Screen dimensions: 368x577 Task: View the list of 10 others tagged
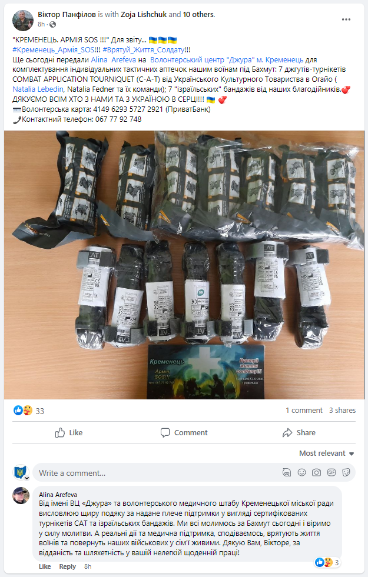click(x=198, y=15)
